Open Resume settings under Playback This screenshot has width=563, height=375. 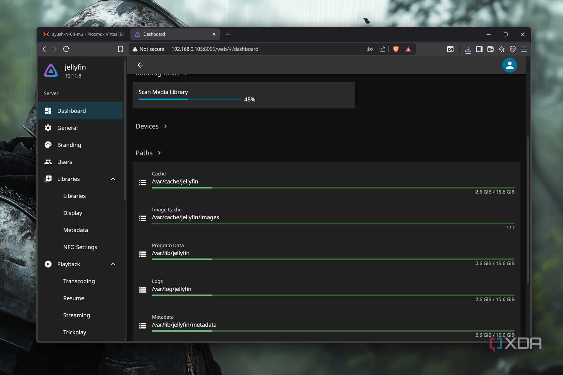pyautogui.click(x=81, y=298)
